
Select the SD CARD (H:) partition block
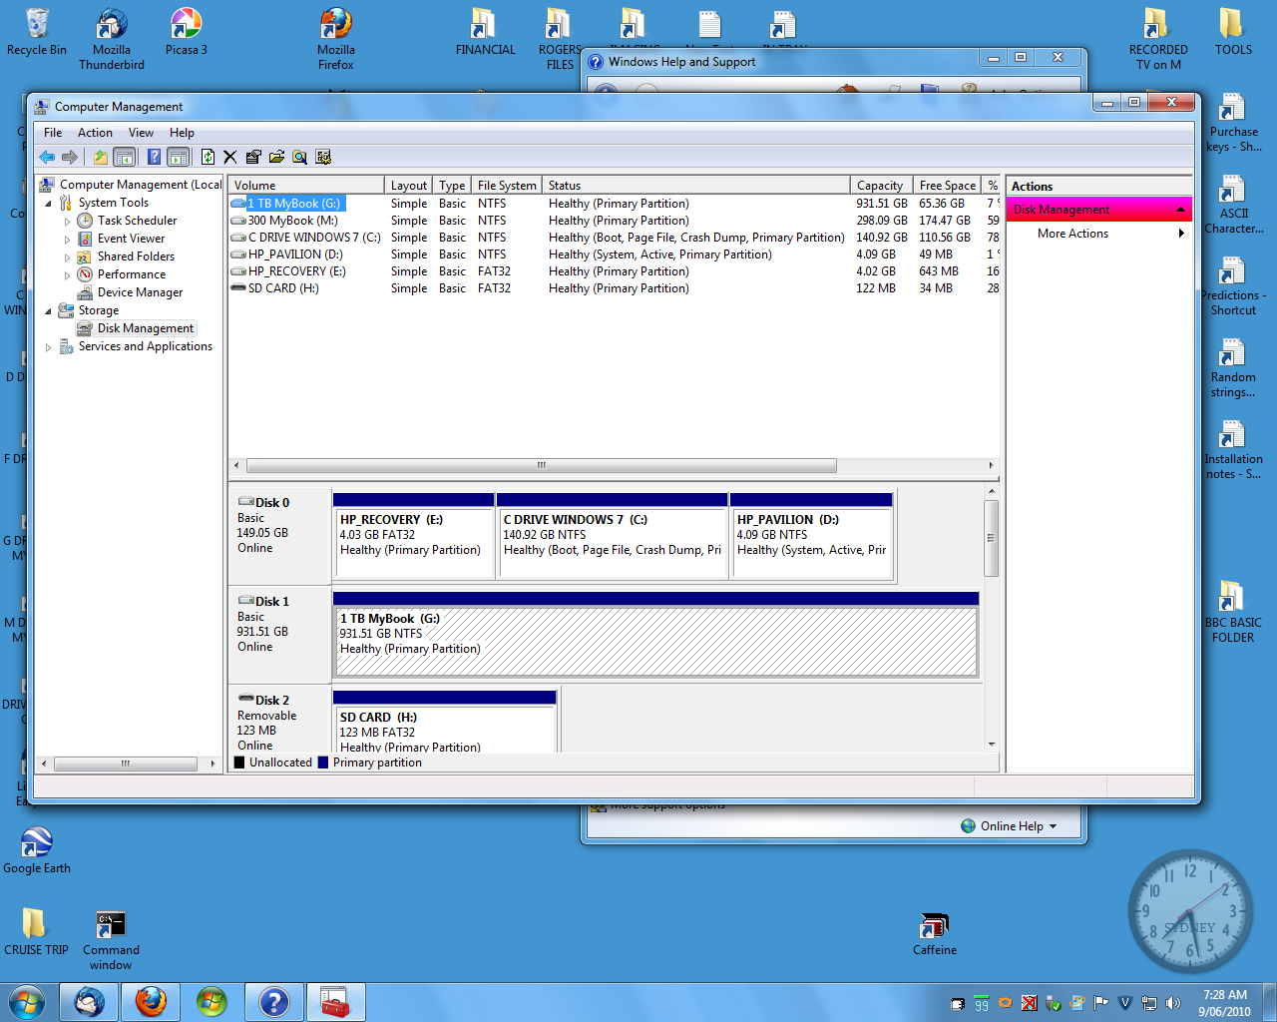[x=444, y=722]
